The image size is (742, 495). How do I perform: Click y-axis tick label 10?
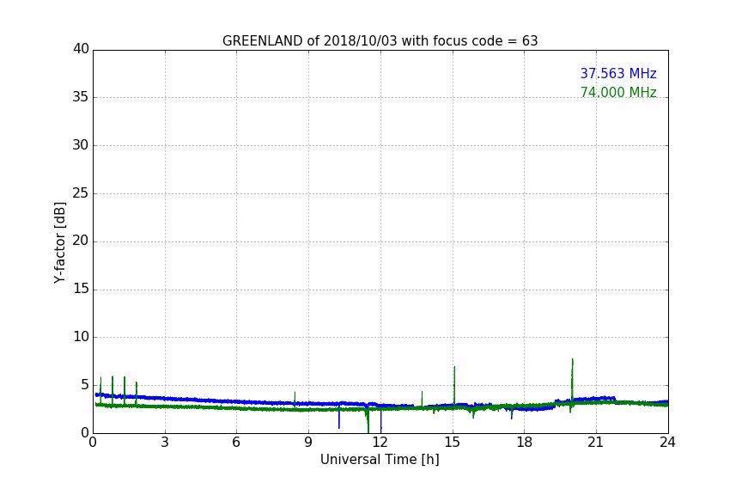pos(81,337)
